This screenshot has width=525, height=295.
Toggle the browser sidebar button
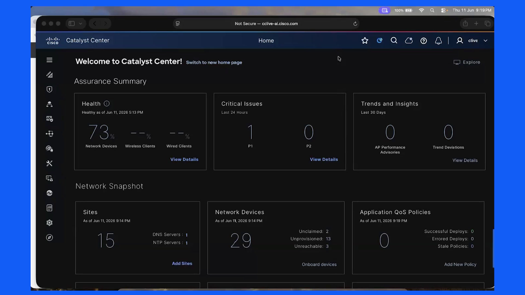pyautogui.click(x=72, y=23)
